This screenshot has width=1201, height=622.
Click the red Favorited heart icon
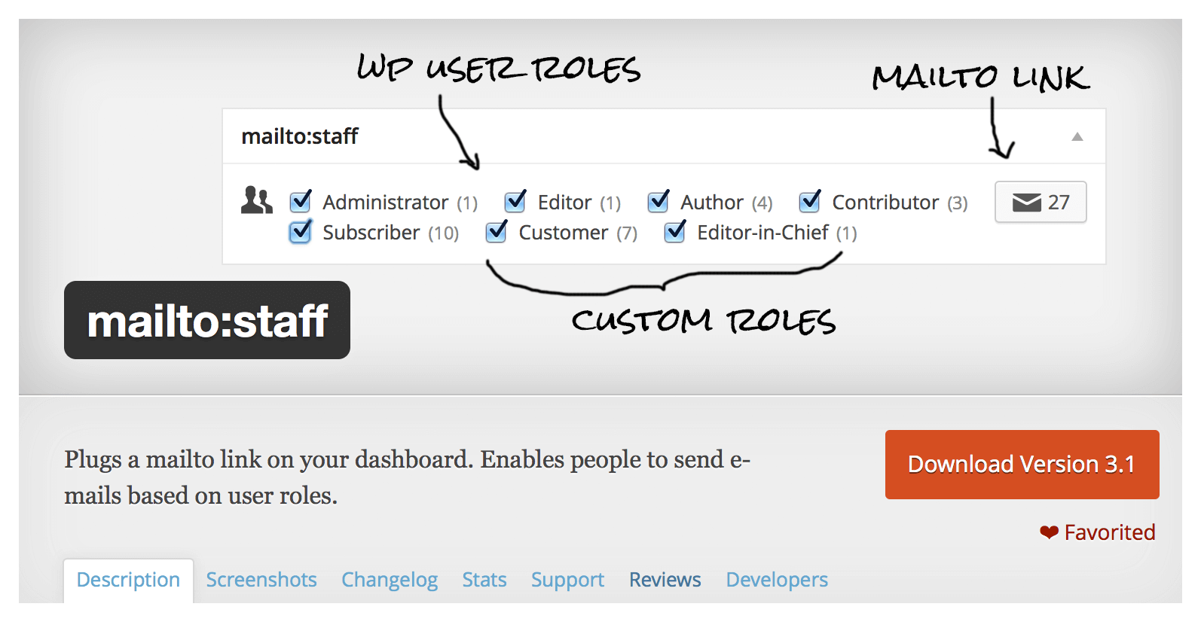1049,532
